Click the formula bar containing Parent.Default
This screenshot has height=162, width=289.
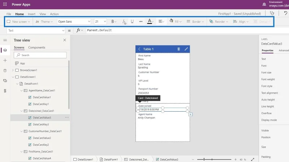tap(187, 30)
